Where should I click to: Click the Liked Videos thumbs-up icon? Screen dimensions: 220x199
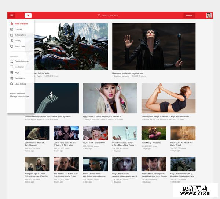[x=12, y=84]
